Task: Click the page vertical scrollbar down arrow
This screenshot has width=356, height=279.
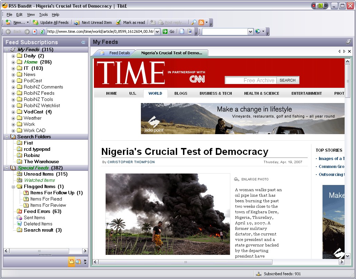Action: [x=348, y=256]
